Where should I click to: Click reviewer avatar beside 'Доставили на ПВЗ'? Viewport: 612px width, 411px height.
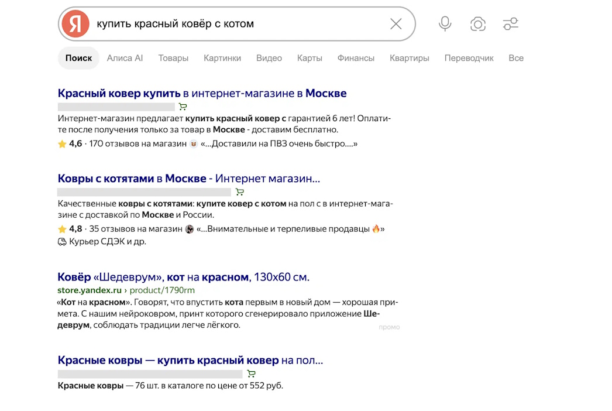[193, 144]
